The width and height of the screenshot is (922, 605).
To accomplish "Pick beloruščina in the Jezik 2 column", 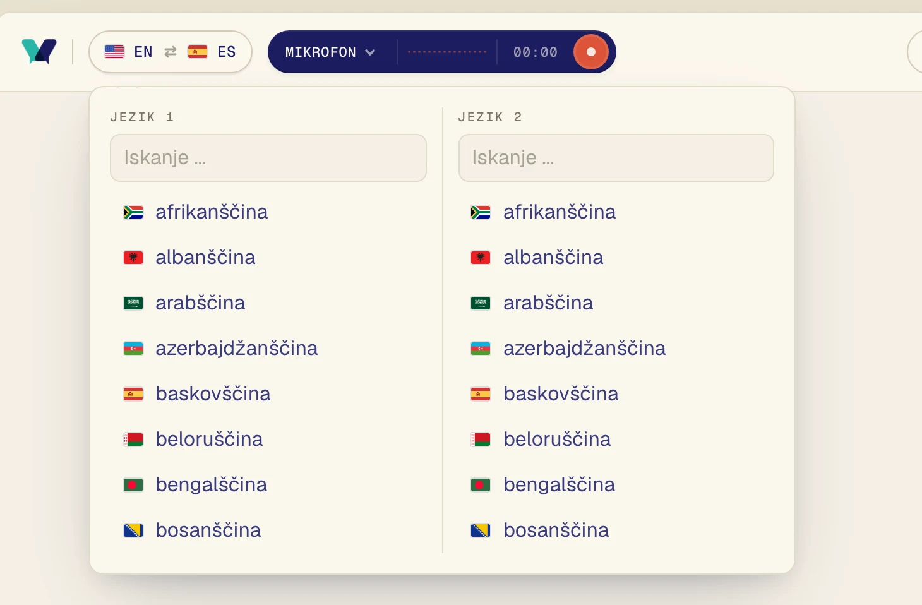I will [616, 440].
